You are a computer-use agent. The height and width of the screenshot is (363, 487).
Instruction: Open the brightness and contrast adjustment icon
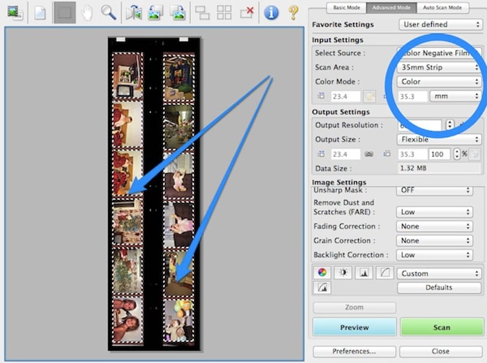pyautogui.click(x=343, y=273)
